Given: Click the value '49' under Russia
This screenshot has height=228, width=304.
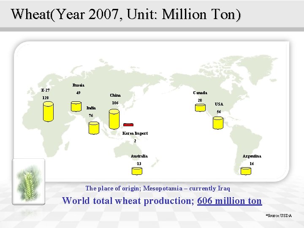Looking at the screenshot, I should [x=79, y=92].
